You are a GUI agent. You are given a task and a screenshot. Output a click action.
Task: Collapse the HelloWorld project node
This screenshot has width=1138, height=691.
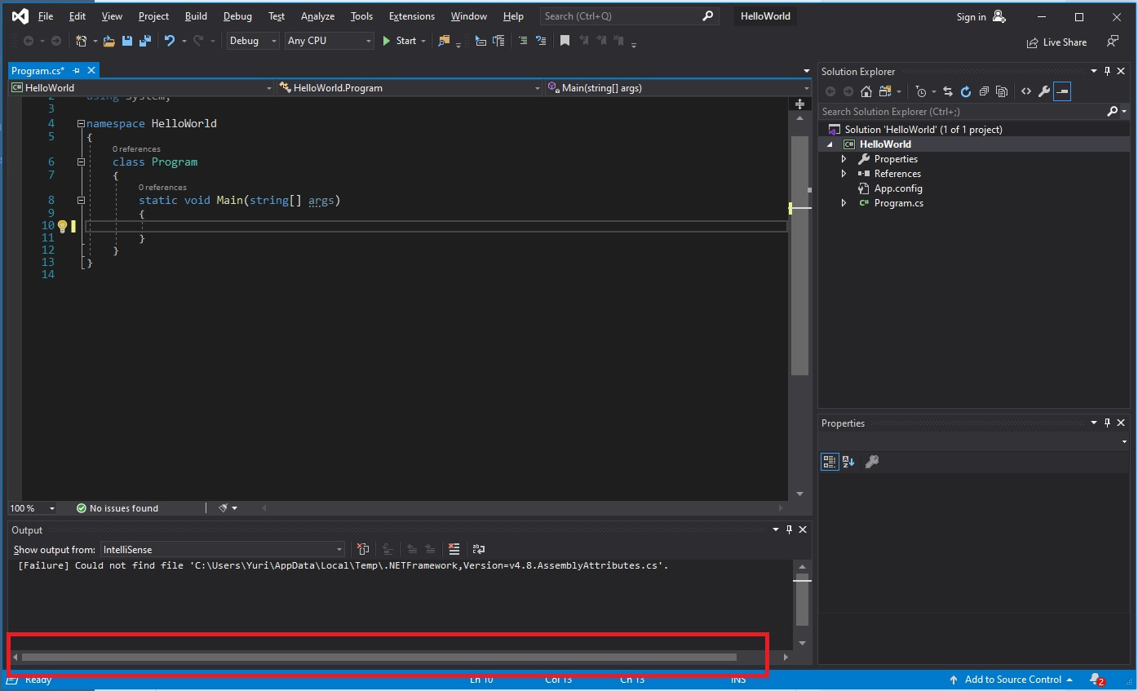point(831,144)
